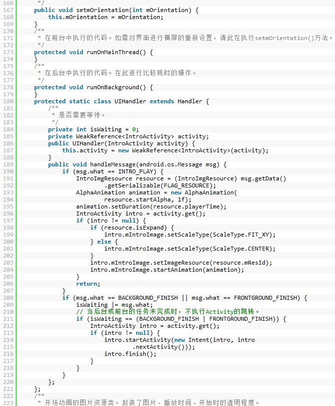Image resolution: width=335 pixels, height=406 pixels.
Task: Click '.getSerializable(FLAG_RESOURCE);'
Action: tap(160, 185)
